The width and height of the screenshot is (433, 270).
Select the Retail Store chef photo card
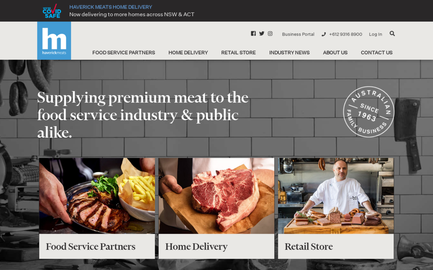coord(336,208)
